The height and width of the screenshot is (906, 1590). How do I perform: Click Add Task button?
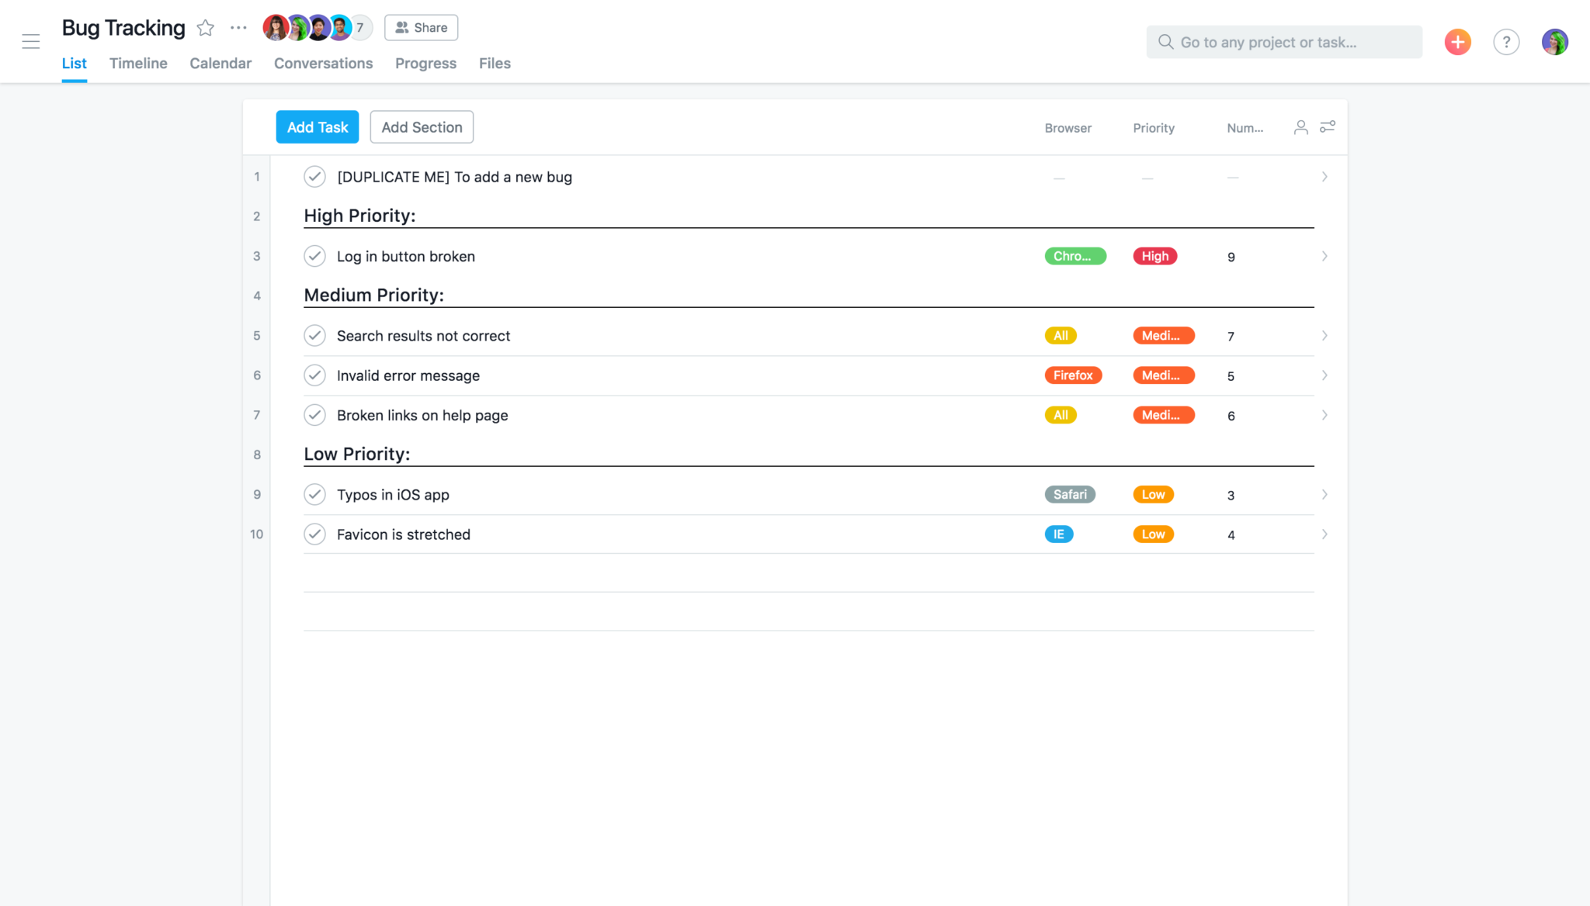[317, 126]
